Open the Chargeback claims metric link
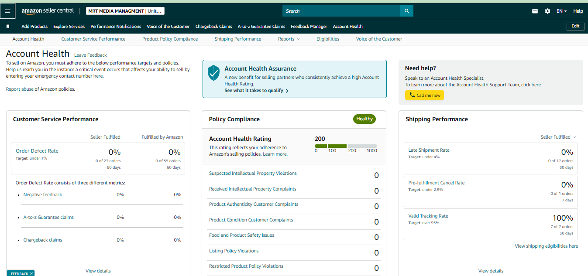 pyautogui.click(x=43, y=240)
